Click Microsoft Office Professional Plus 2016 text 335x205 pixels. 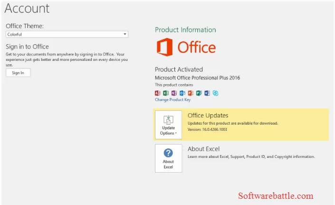[197, 78]
